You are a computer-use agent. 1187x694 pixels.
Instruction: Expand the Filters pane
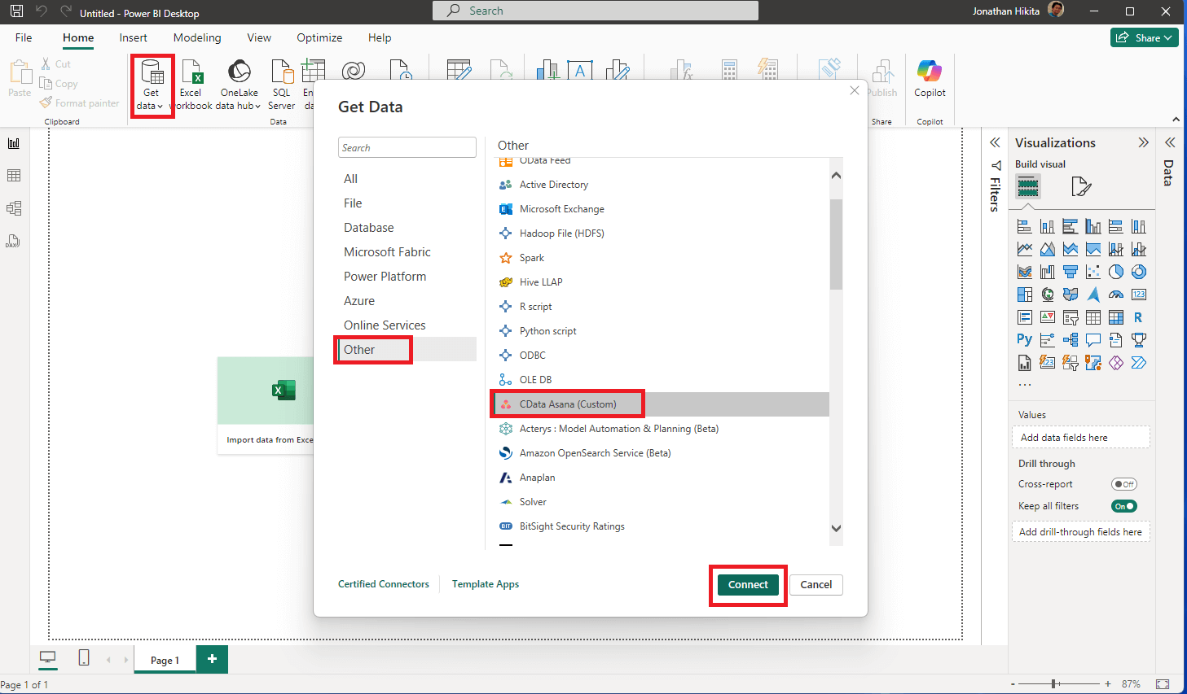[995, 142]
